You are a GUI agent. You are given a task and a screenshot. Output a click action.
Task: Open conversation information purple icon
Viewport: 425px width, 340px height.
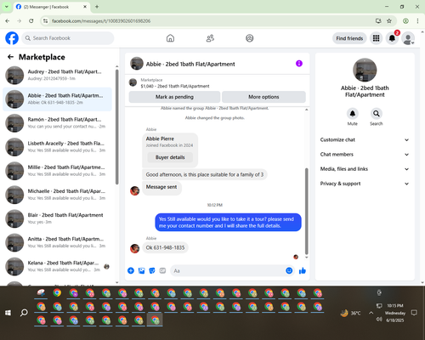pos(299,64)
